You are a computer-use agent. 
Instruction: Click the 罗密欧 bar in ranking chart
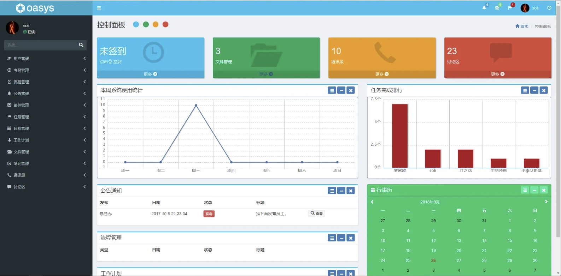tap(400, 136)
